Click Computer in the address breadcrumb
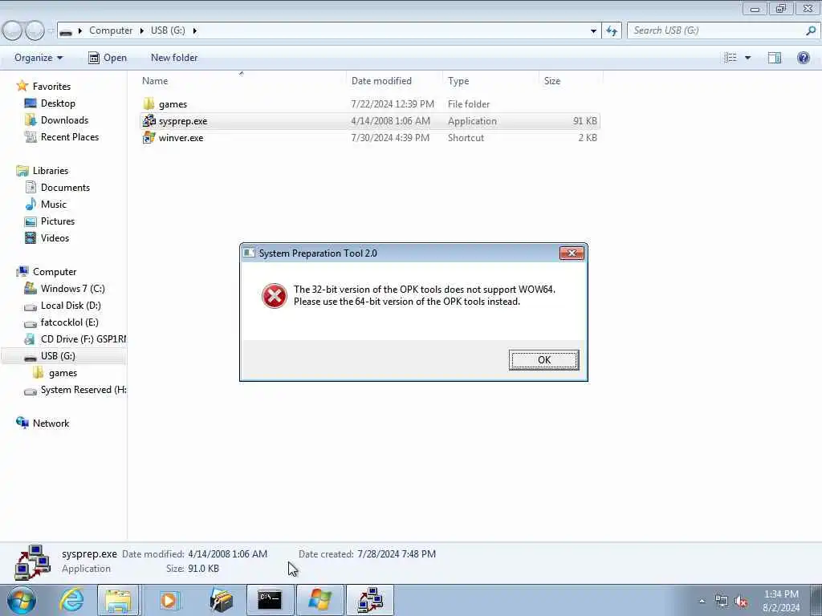Screen dimensions: 822x616 click(111, 30)
